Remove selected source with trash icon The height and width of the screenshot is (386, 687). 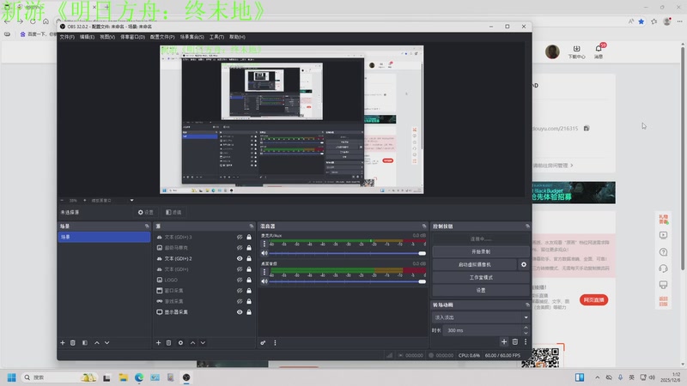(x=168, y=342)
